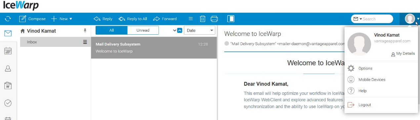The width and height of the screenshot is (420, 120).
Task: Select Options from the user menu
Action: click(x=381, y=69)
